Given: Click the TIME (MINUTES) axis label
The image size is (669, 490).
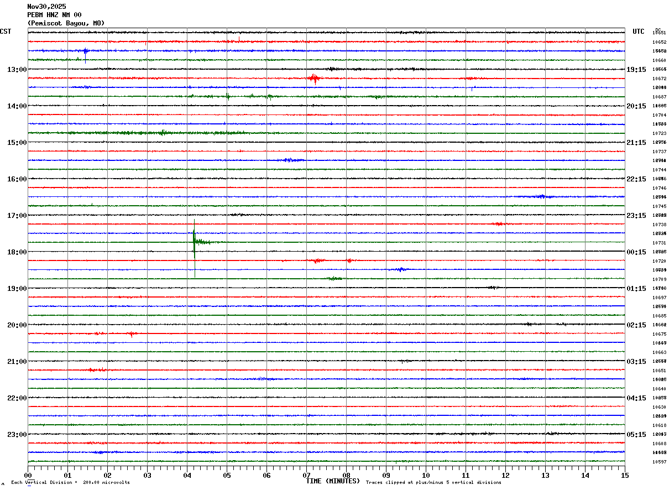Looking at the screenshot, I should pos(333,481).
